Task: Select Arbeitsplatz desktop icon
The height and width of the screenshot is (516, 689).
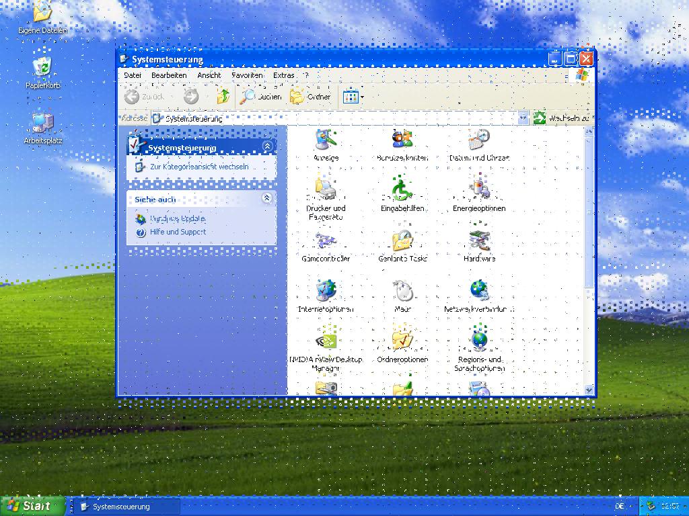Action: pyautogui.click(x=42, y=128)
